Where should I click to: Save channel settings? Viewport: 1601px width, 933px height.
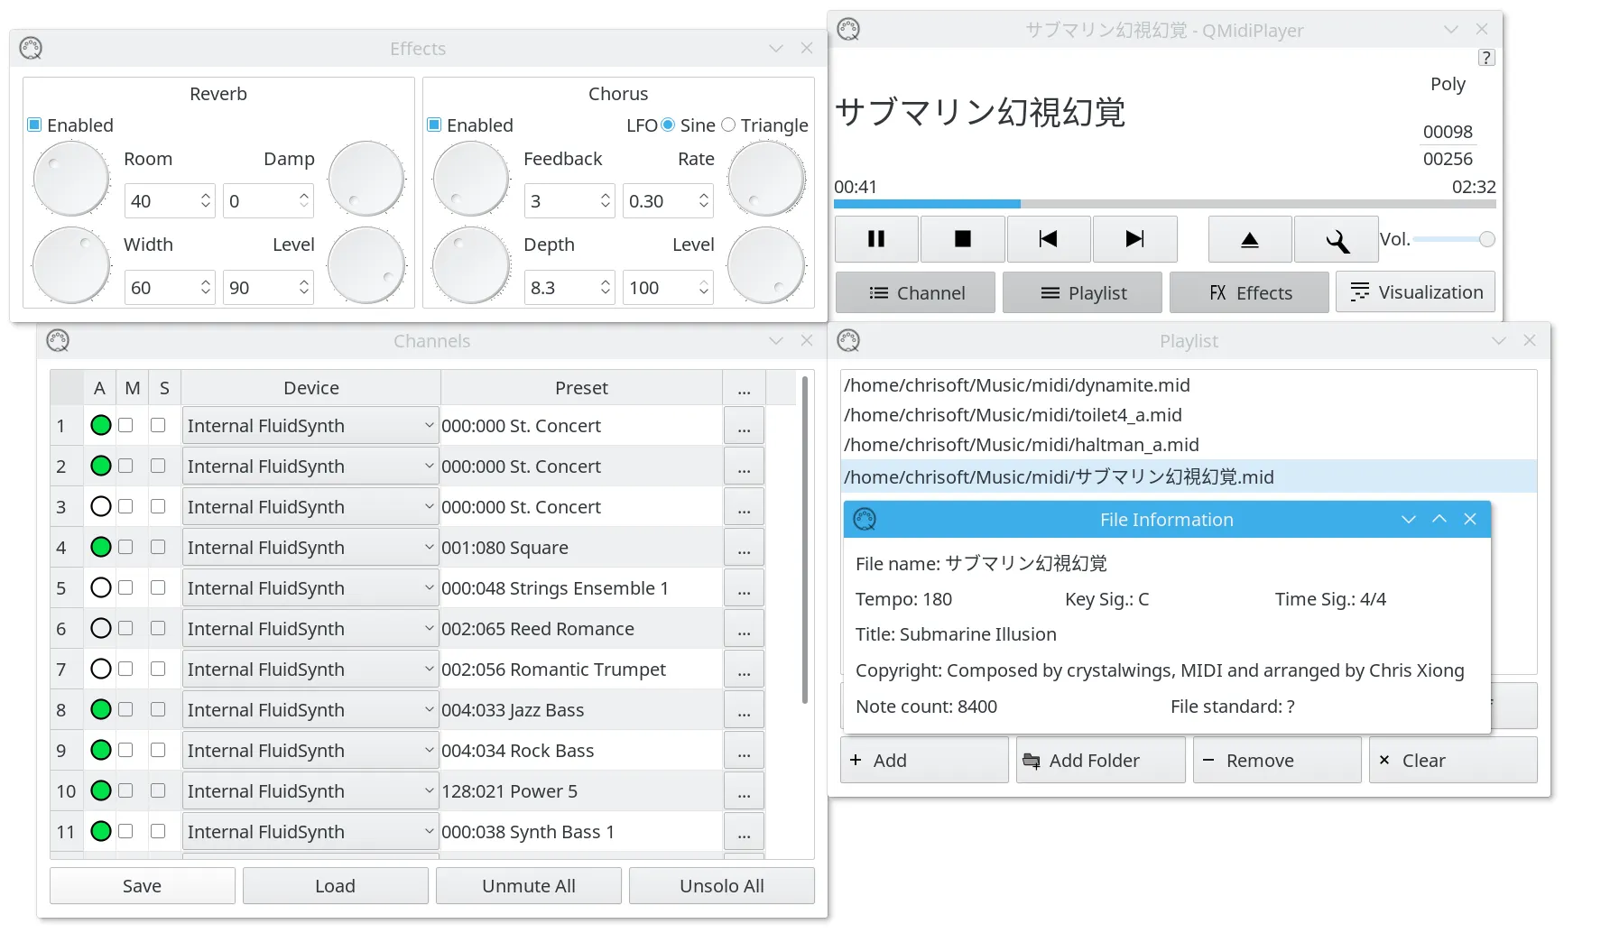click(143, 886)
